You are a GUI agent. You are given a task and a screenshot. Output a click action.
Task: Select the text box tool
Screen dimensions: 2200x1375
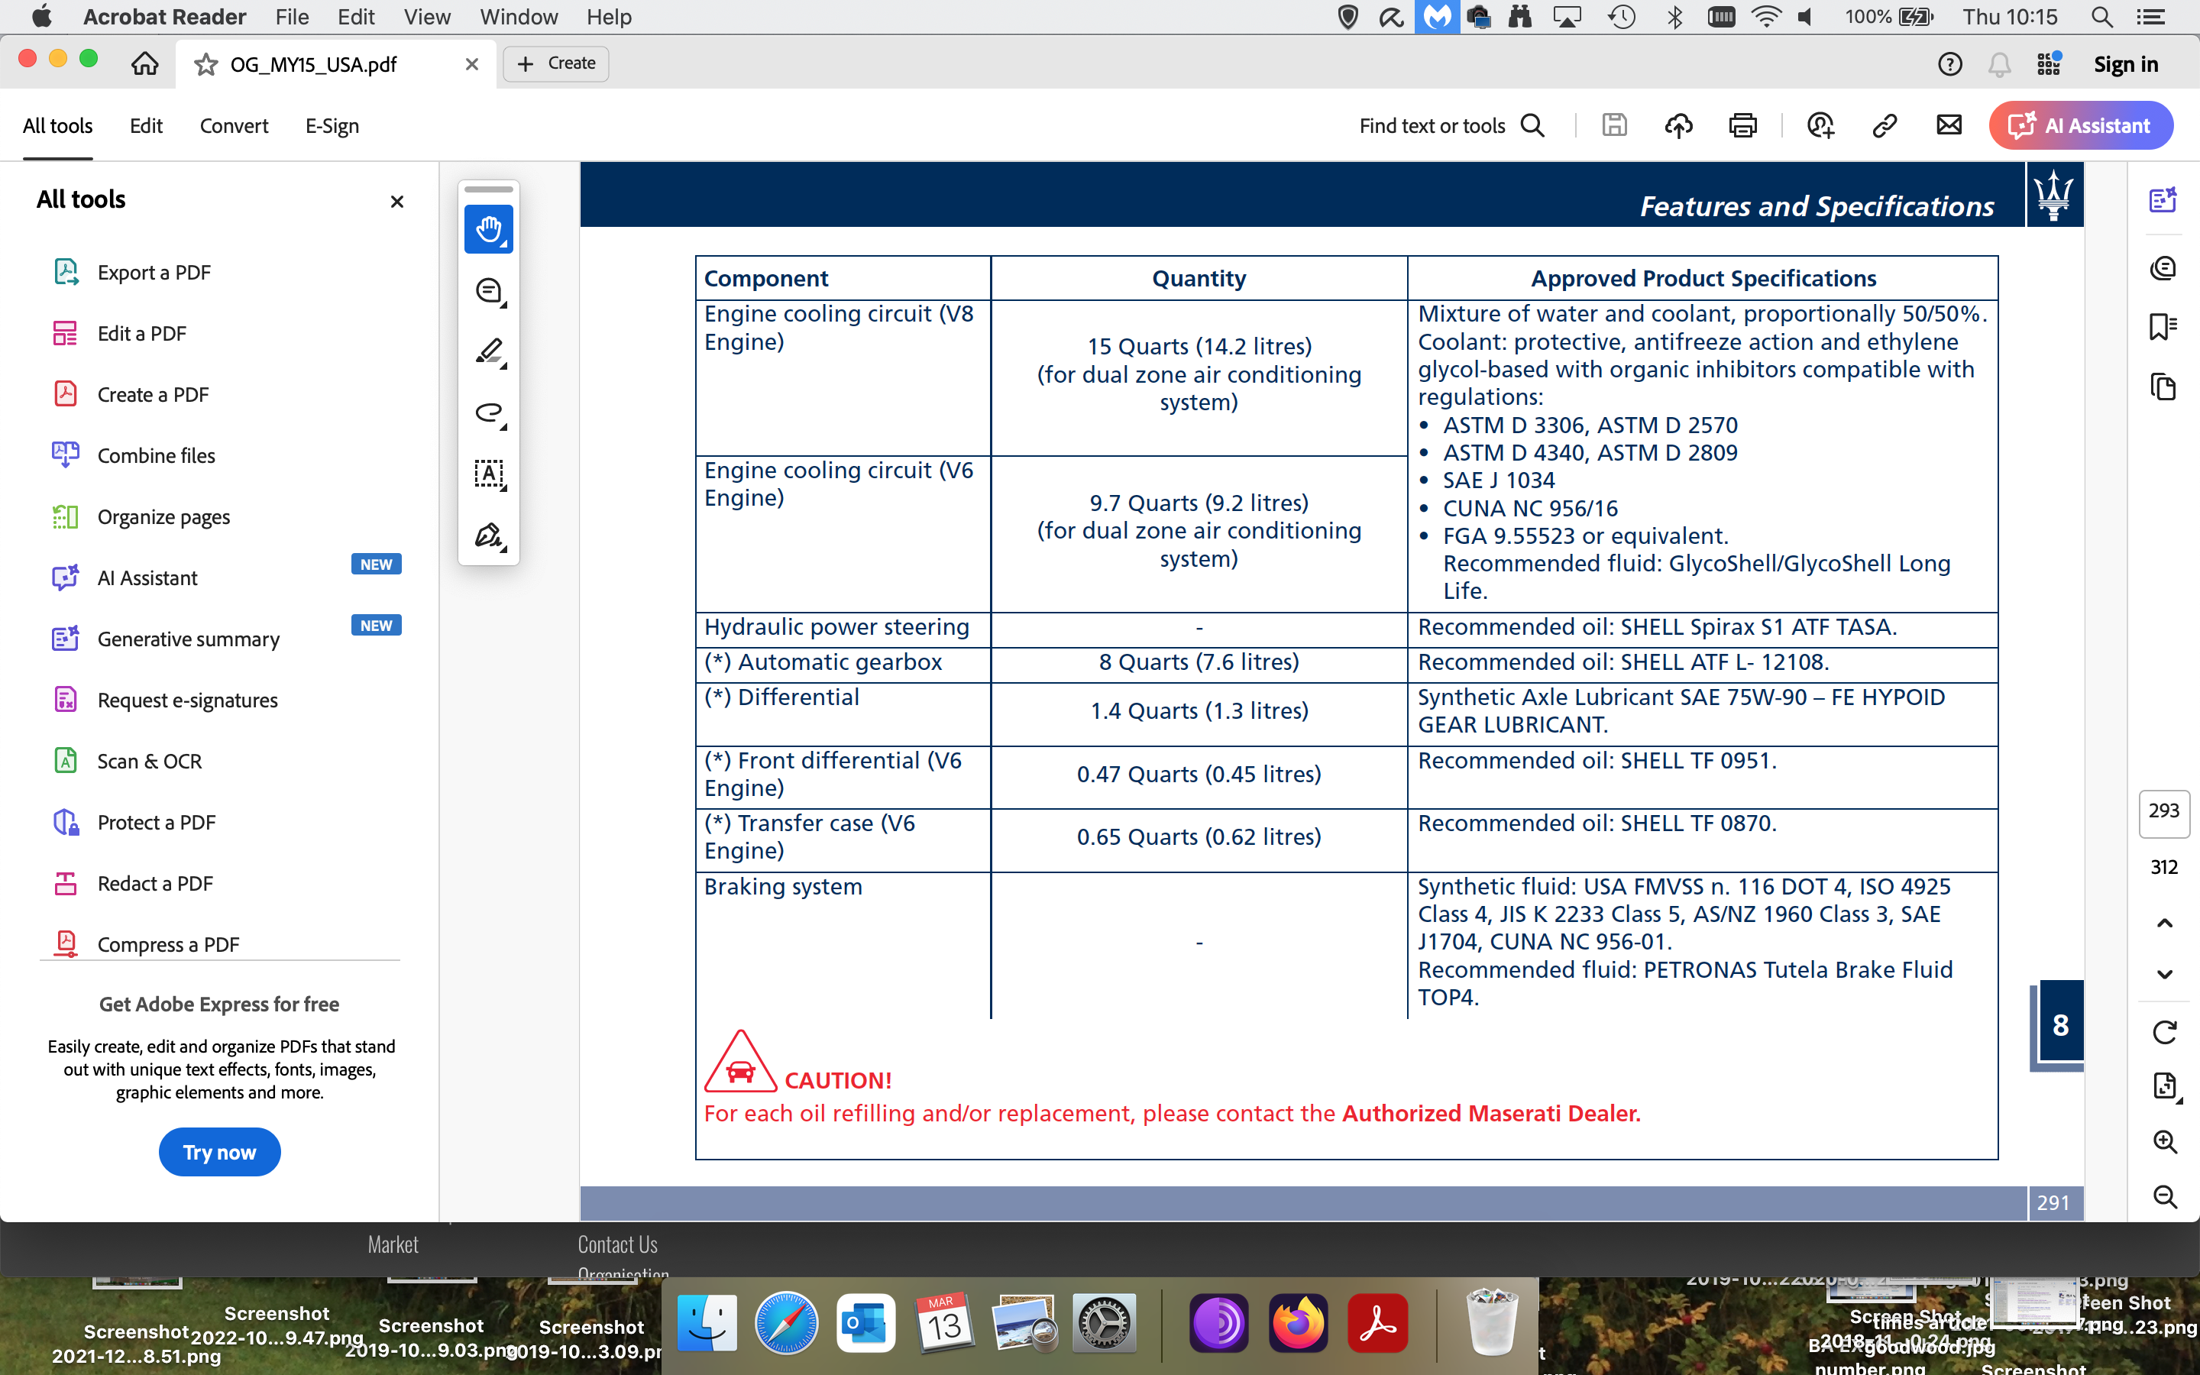point(488,474)
